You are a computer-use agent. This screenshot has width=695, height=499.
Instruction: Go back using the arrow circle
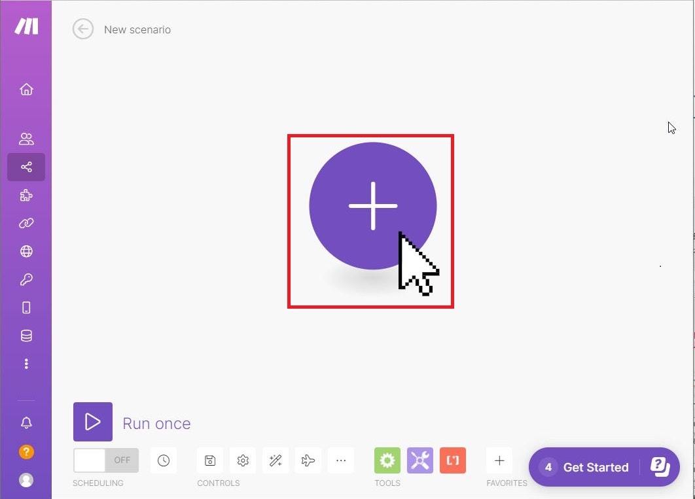point(83,29)
